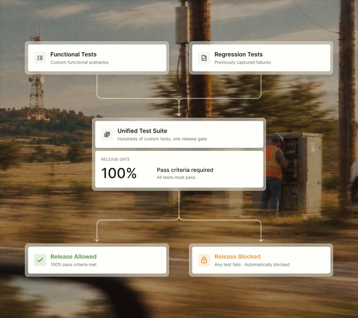
Task: Select the Functional Tests heading
Action: pos(73,54)
